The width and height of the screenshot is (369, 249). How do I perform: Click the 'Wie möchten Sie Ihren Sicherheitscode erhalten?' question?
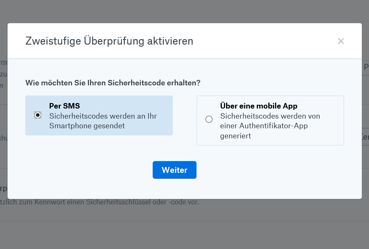click(x=113, y=82)
